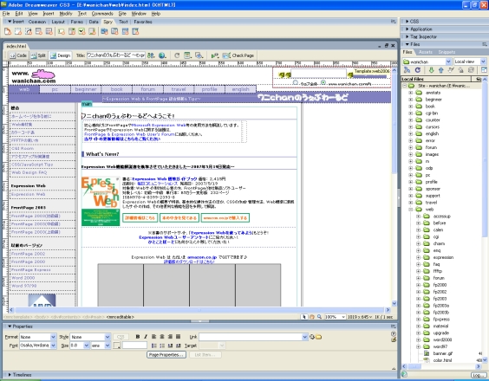Get files with green down arrow
The width and height of the screenshot is (489, 381).
pyautogui.click(x=431, y=70)
